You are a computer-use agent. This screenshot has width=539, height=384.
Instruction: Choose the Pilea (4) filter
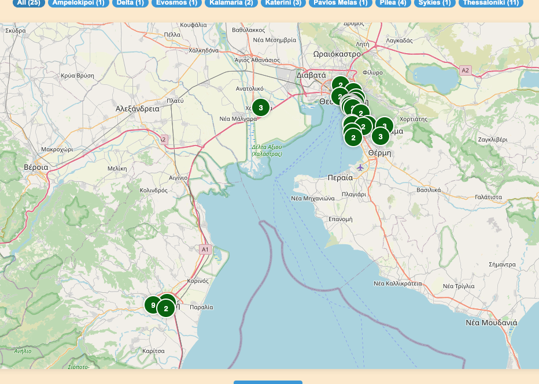pos(393,3)
